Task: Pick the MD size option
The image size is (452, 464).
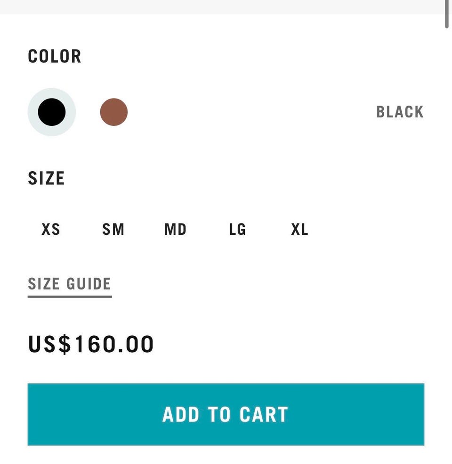Action: point(176,229)
